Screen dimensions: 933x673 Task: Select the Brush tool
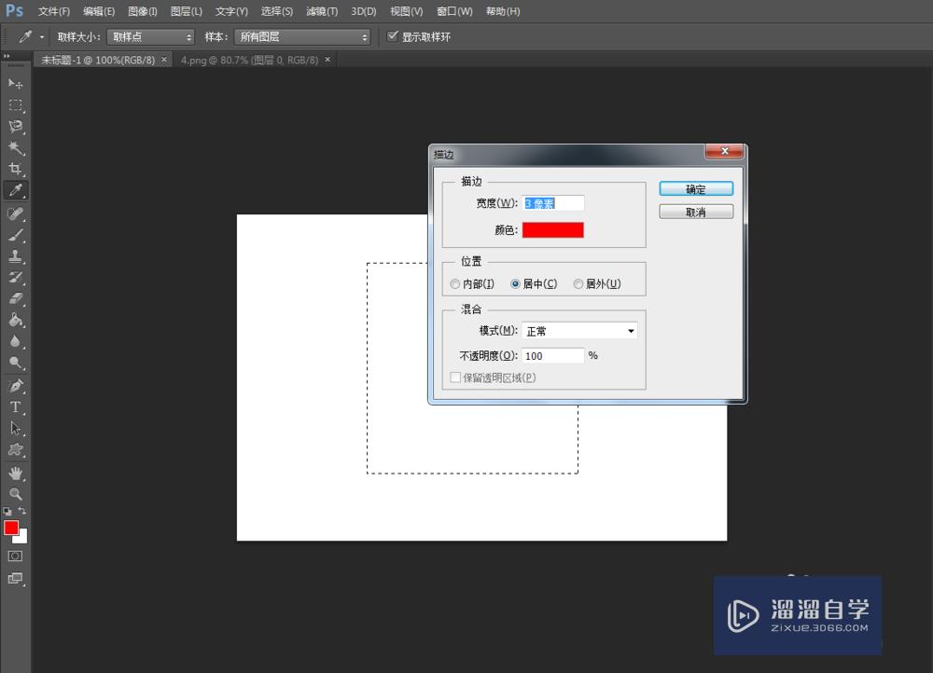pyautogui.click(x=16, y=235)
